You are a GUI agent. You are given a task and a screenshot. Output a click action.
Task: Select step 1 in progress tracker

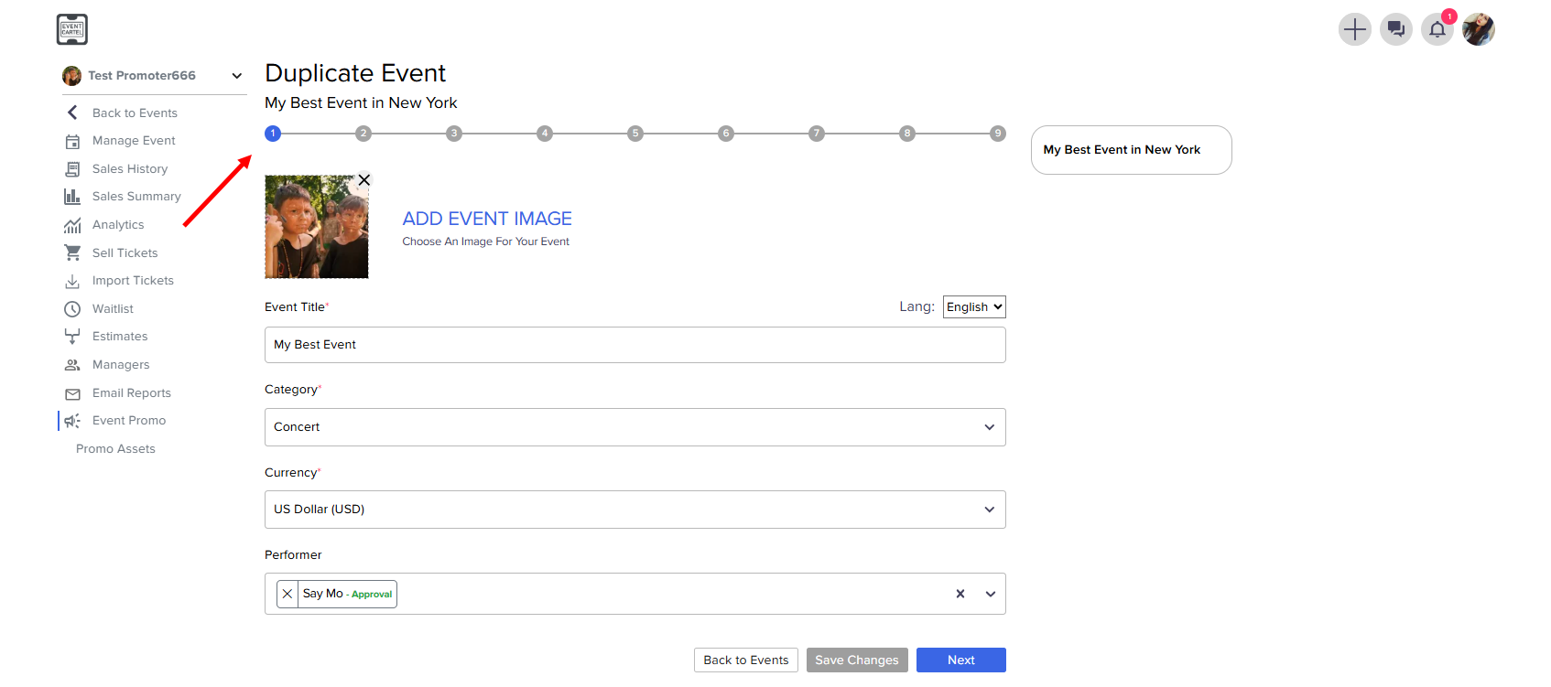[273, 134]
